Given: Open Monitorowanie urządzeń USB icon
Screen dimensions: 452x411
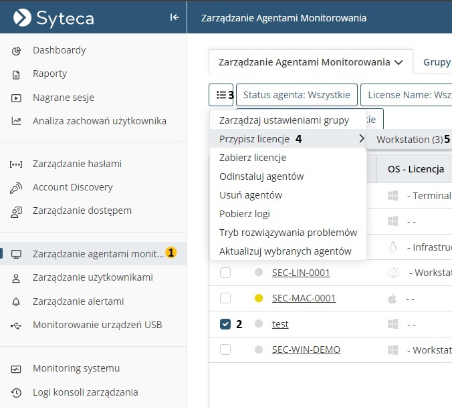Looking at the screenshot, I should 17,325.
